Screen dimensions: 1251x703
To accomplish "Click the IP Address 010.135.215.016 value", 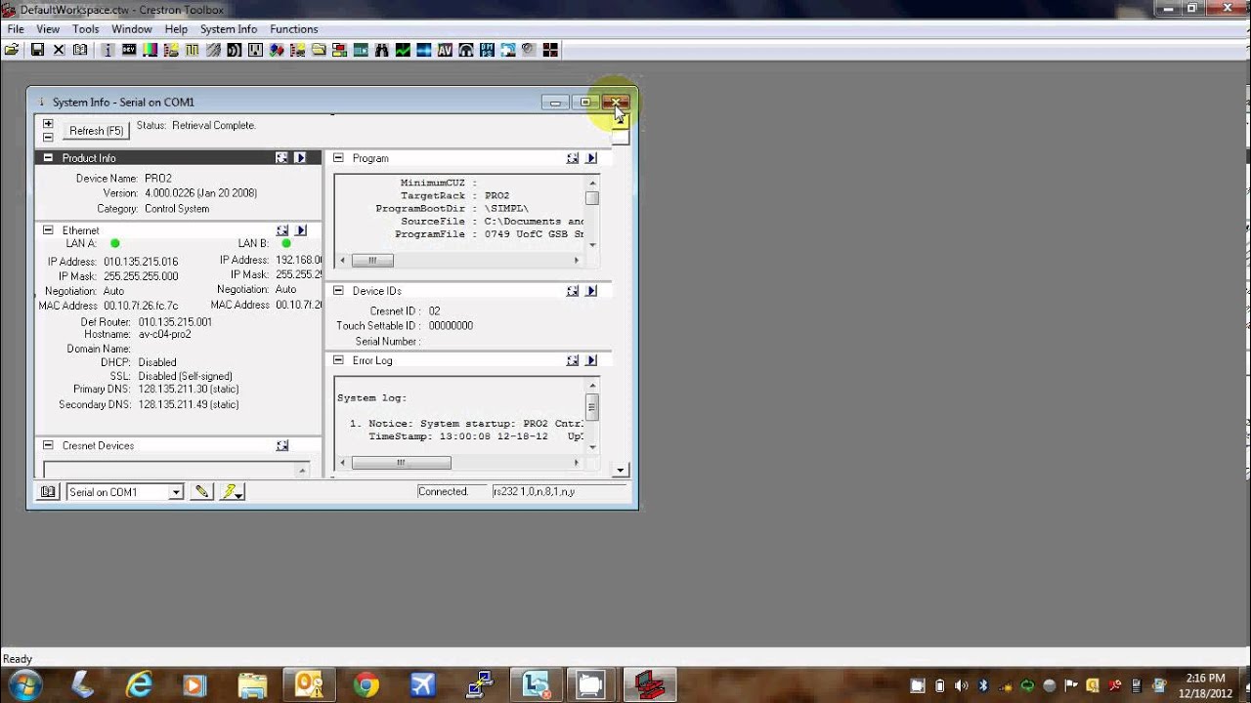I will (142, 262).
